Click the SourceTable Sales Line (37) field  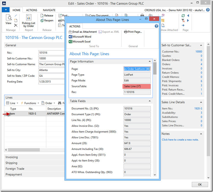point(137,86)
